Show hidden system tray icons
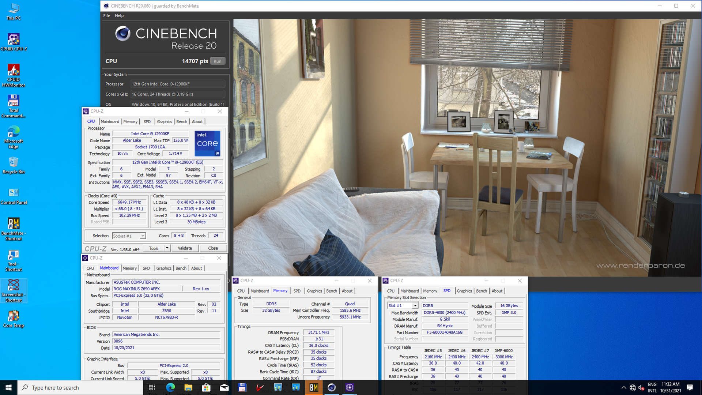Viewport: 702px width, 395px height. click(624, 387)
